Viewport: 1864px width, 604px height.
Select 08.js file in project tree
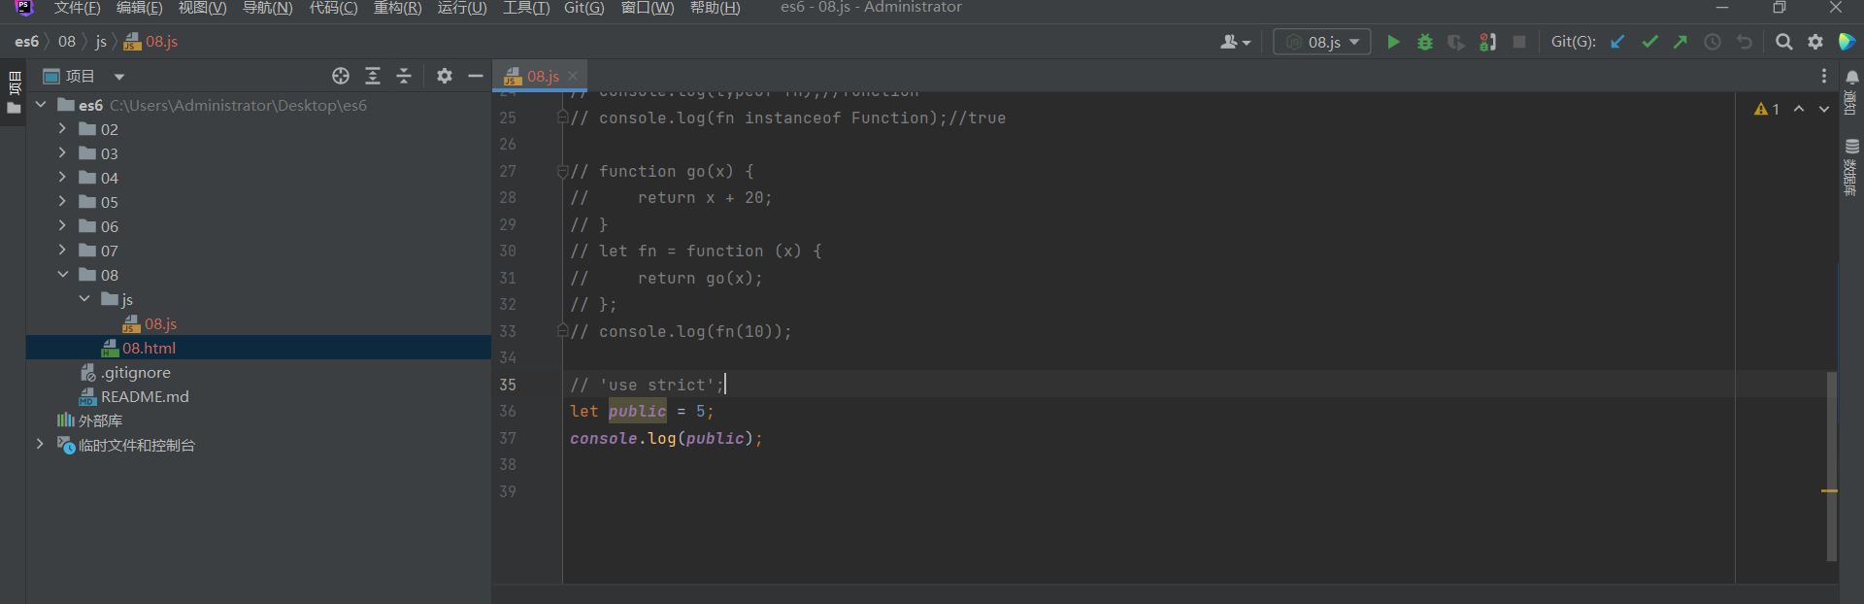(160, 323)
